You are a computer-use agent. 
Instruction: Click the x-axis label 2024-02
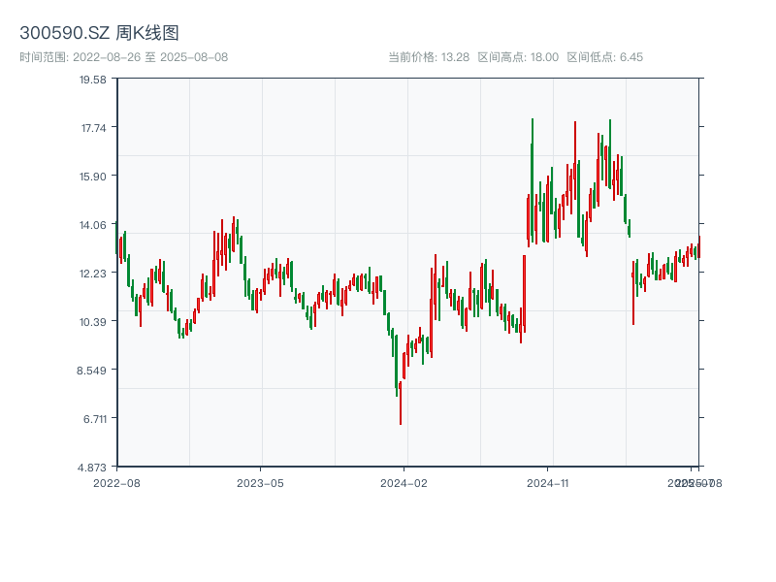(x=404, y=483)
